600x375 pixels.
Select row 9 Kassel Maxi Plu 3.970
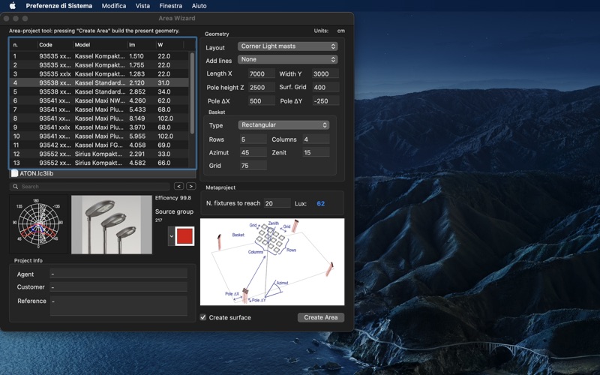[x=100, y=127]
